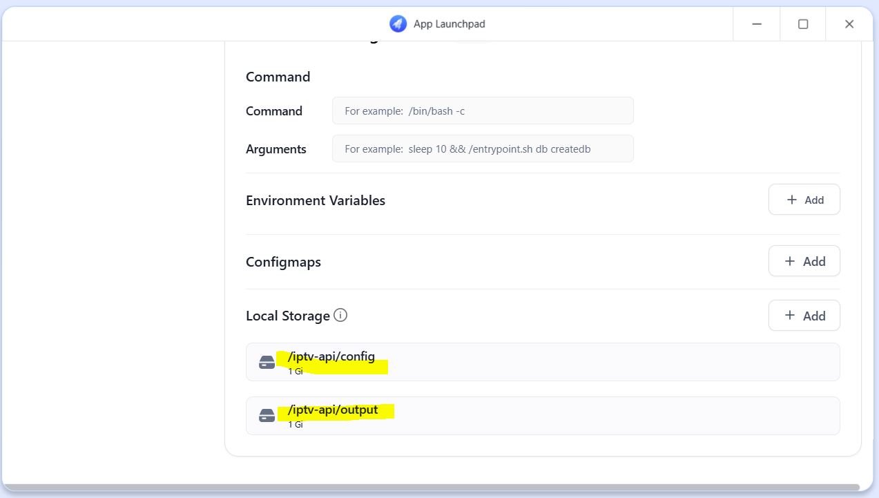Click the App Launchpad title text
This screenshot has width=879, height=498.
[x=449, y=24]
